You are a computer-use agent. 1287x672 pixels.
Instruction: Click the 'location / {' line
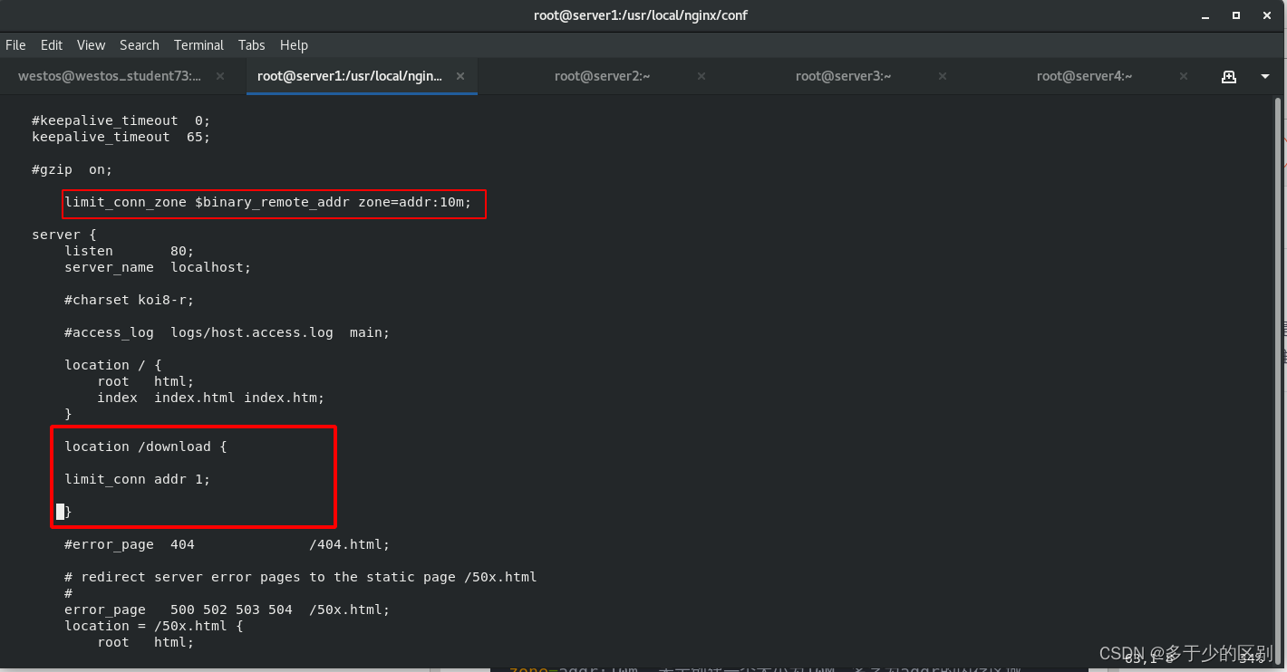point(112,365)
